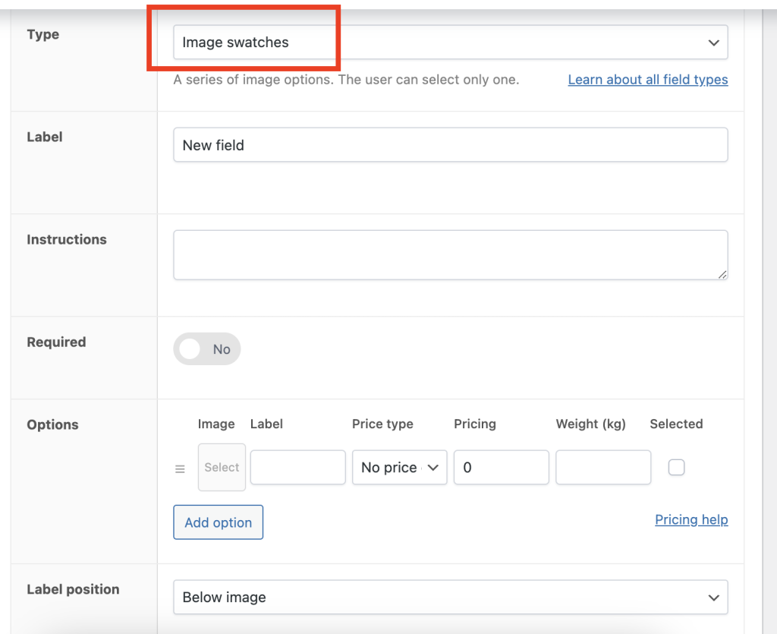Click the image Select button in the option row
Screen dimensions: 777x634
coord(222,467)
